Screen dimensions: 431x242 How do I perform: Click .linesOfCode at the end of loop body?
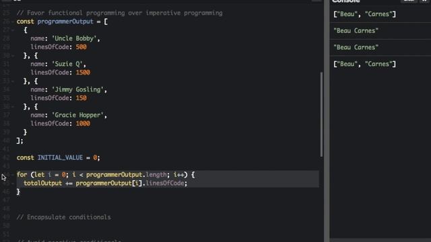click(164, 184)
